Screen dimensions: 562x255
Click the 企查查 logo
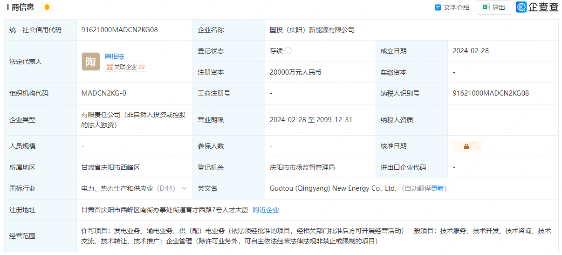(x=537, y=7)
